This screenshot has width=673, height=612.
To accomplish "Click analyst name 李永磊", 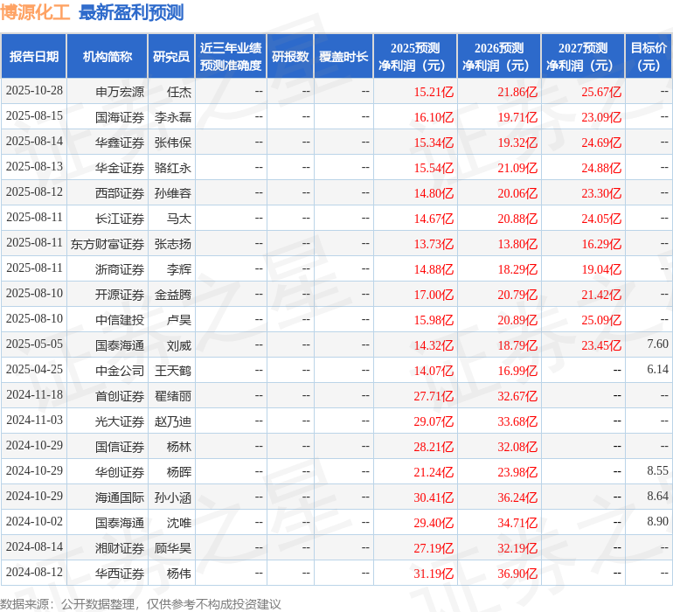I will [x=173, y=116].
